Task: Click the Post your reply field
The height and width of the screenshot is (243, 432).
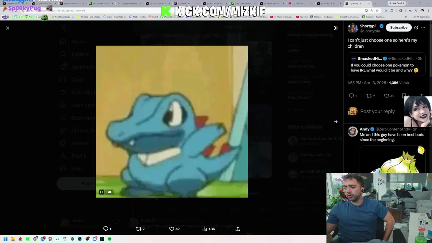Action: coord(377,111)
